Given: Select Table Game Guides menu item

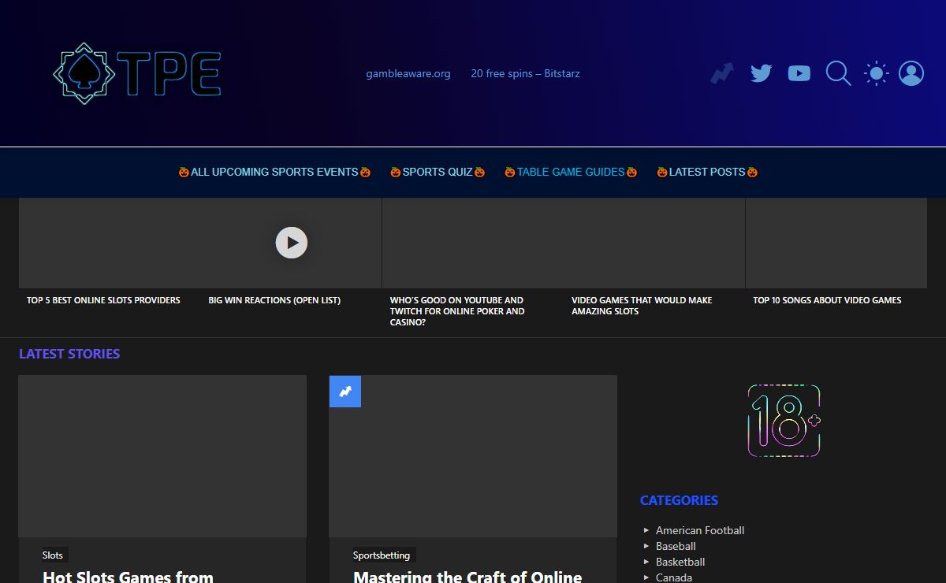Looking at the screenshot, I should pos(571,172).
